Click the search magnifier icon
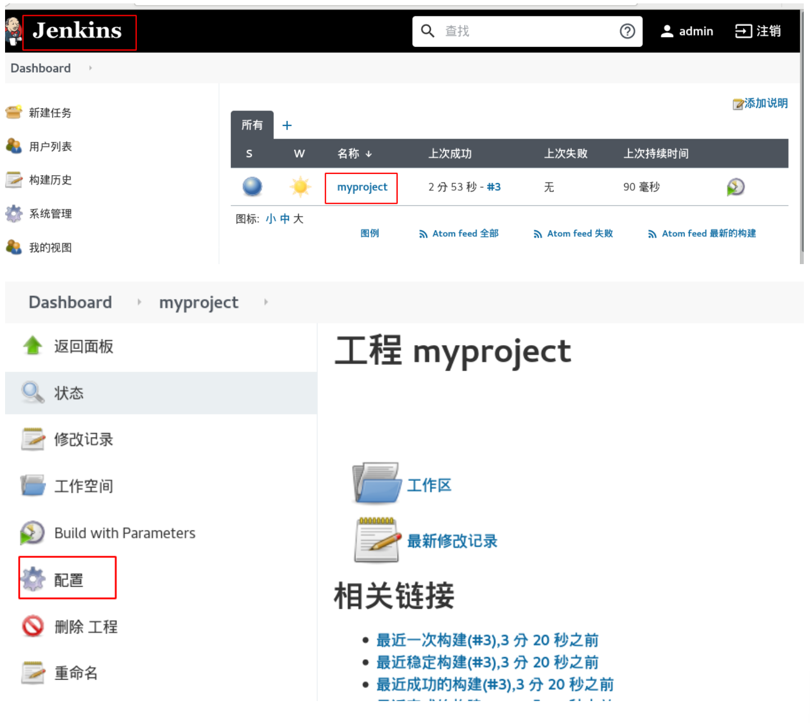 point(428,31)
